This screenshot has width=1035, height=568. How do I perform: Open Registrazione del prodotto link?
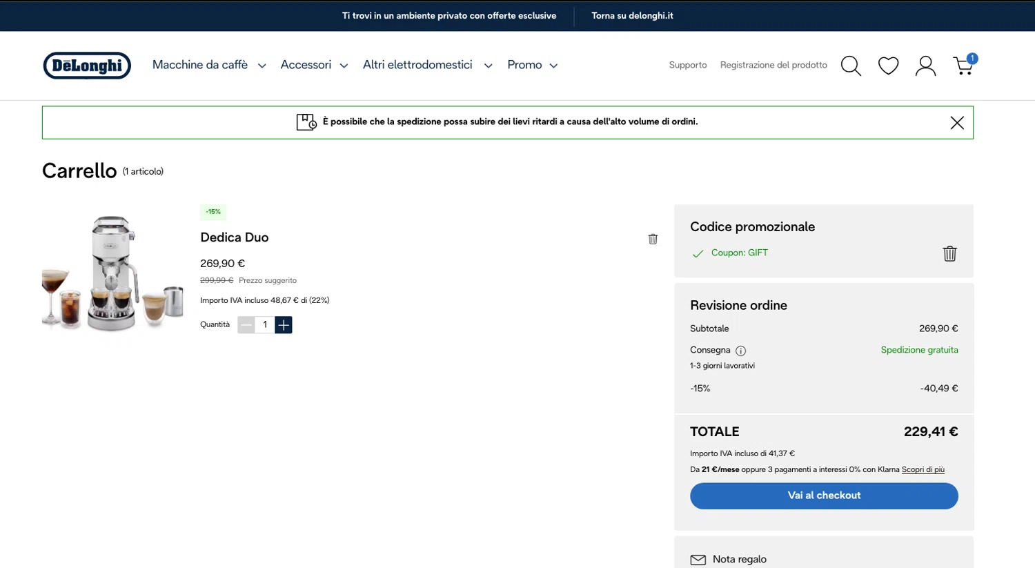(x=773, y=65)
